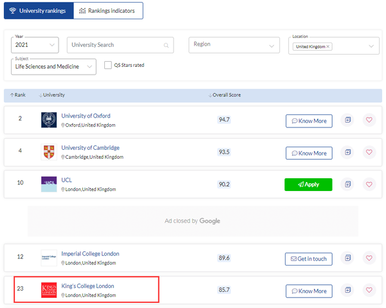This screenshot has height=308, width=386.
Task: Click the 93.5 overall score
Action: coord(224,152)
